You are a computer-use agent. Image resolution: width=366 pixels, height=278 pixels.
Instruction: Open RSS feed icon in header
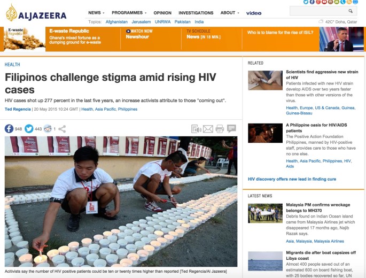349,2
